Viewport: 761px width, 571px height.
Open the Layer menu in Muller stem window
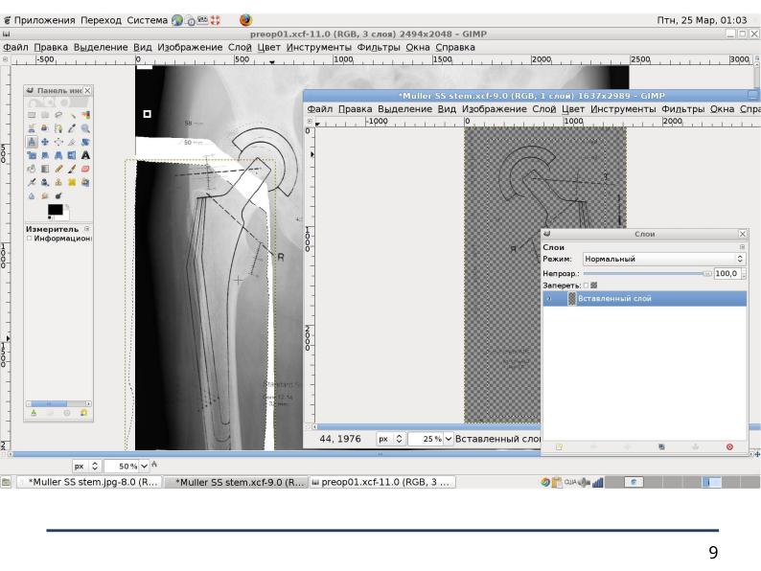click(543, 109)
